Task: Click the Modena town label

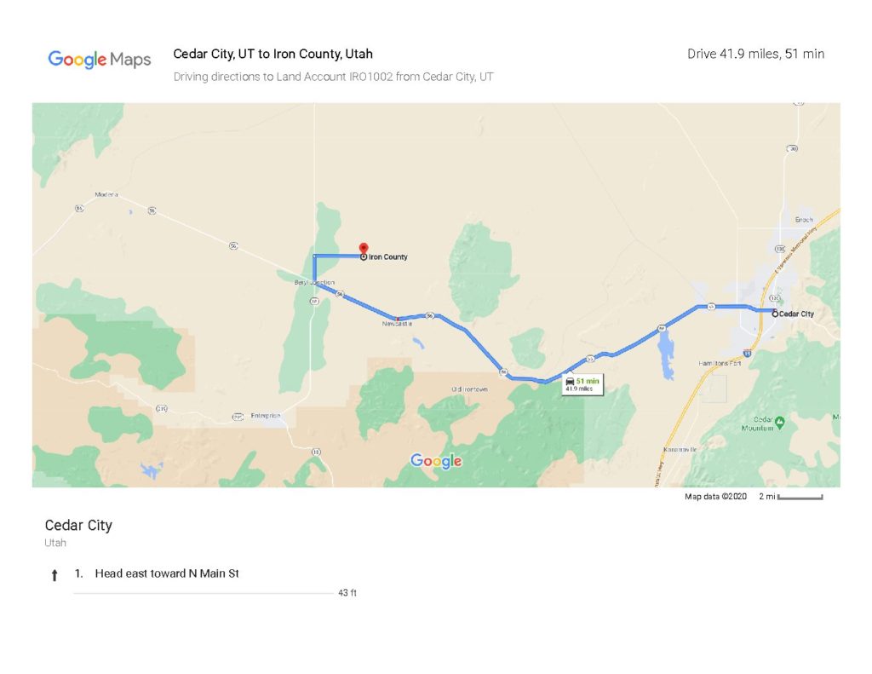Action: tap(106, 195)
